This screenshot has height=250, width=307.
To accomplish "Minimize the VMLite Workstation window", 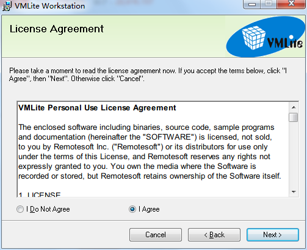I will click(x=252, y=4).
